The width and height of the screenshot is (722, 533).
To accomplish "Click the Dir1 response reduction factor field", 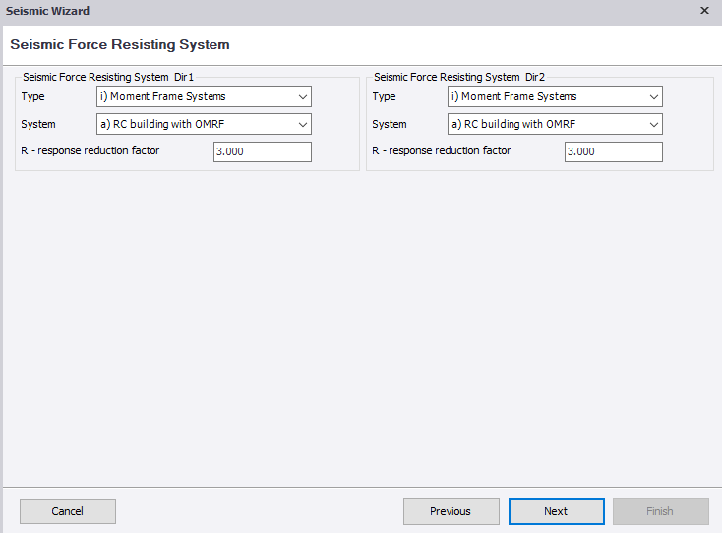I will (263, 151).
